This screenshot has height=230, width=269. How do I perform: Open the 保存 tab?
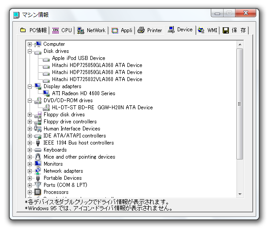click(234, 30)
